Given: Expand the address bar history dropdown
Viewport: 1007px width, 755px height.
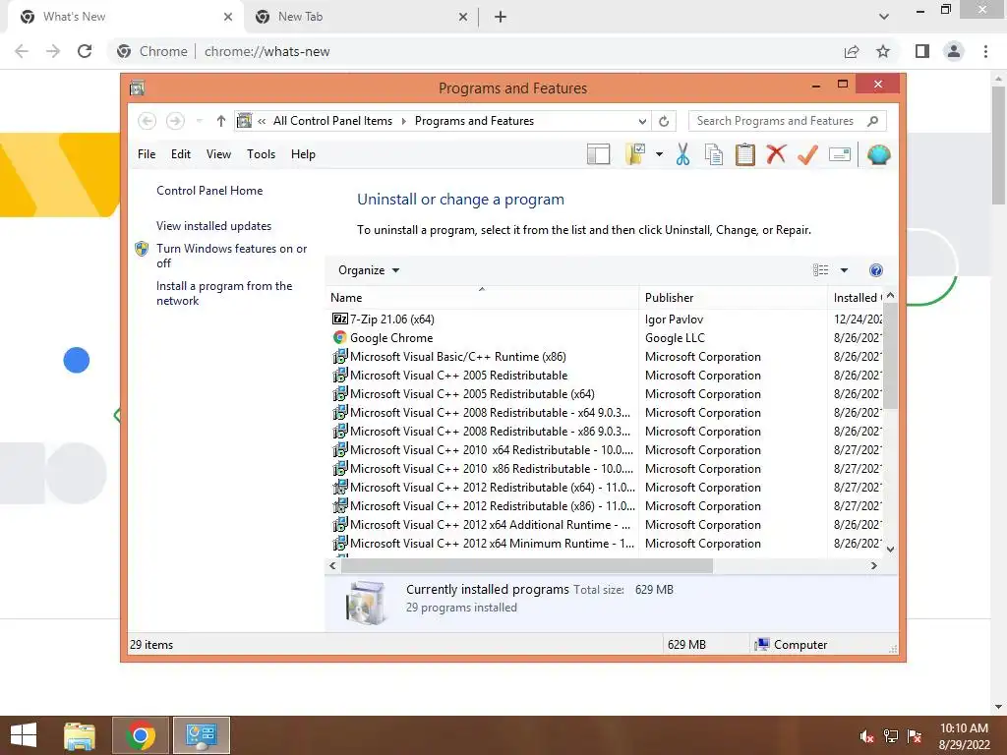Looking at the screenshot, I should click(642, 121).
